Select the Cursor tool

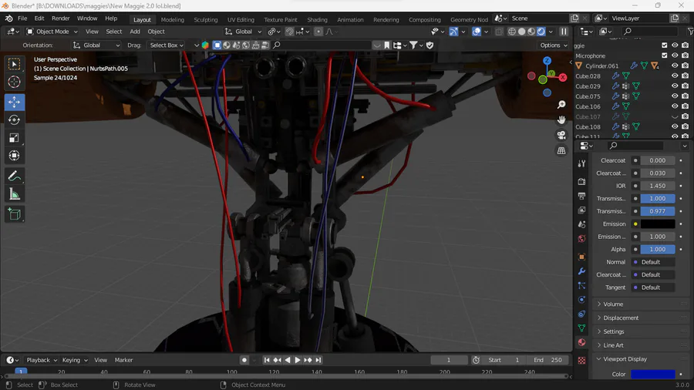pos(14,82)
